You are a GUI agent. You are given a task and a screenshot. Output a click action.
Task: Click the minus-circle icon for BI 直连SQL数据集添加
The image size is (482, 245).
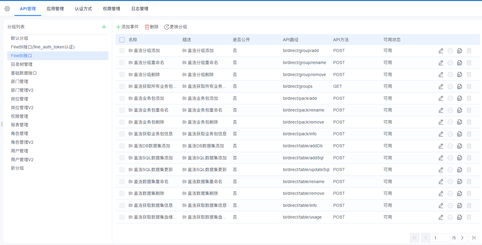450,158
